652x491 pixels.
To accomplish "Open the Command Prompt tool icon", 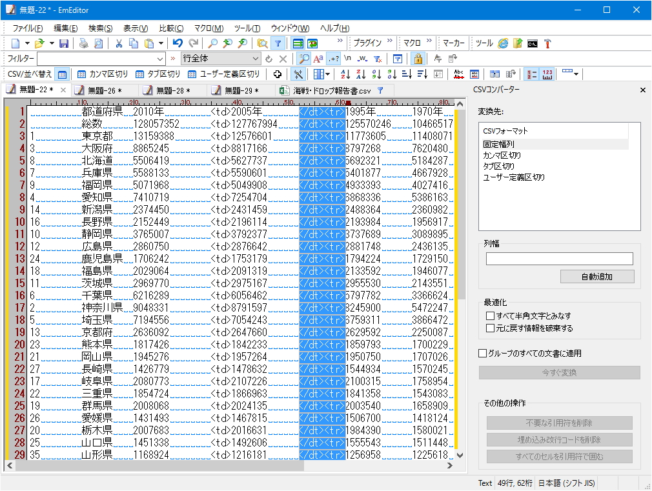I will point(533,43).
